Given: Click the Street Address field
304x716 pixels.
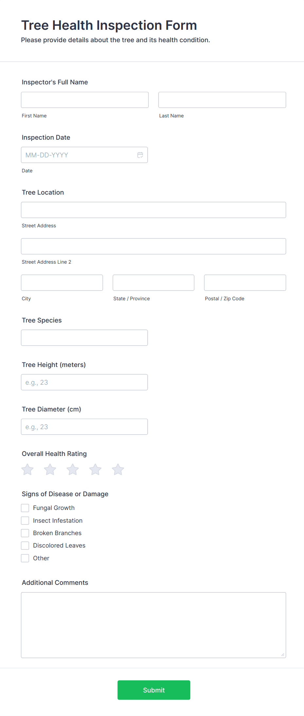Looking at the screenshot, I should tap(153, 210).
